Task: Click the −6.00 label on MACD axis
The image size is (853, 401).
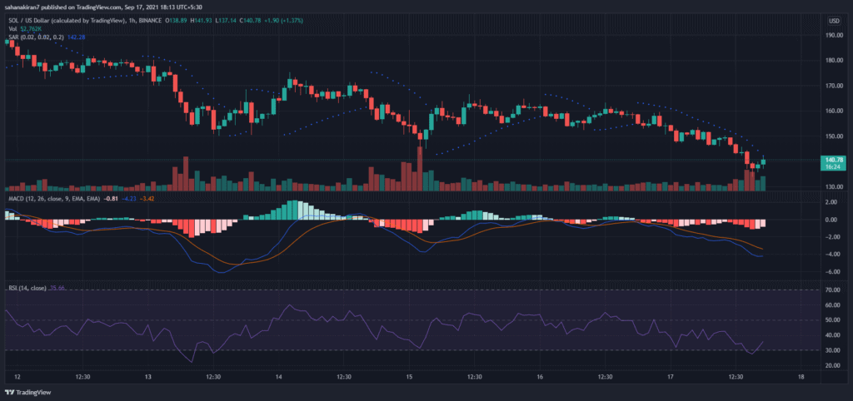Action: [x=833, y=272]
